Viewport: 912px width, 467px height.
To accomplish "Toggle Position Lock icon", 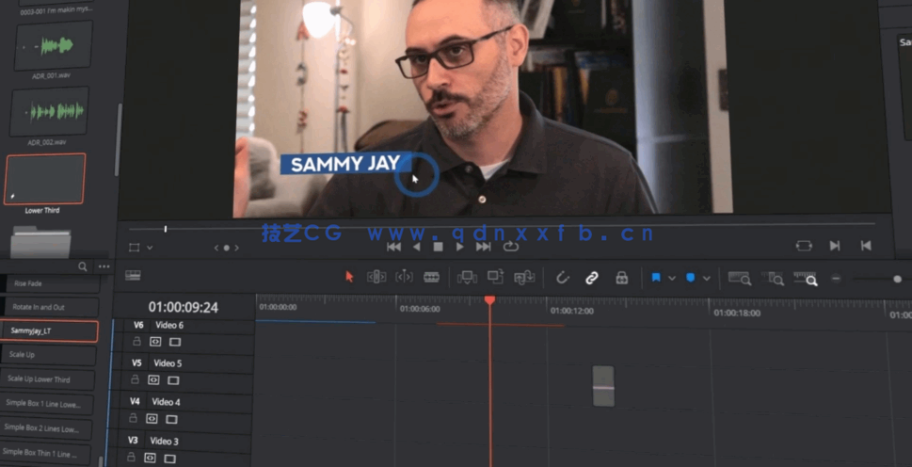I will point(622,278).
